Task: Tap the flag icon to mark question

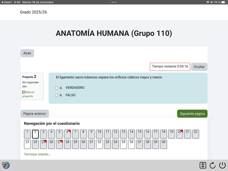Action: click(24, 92)
